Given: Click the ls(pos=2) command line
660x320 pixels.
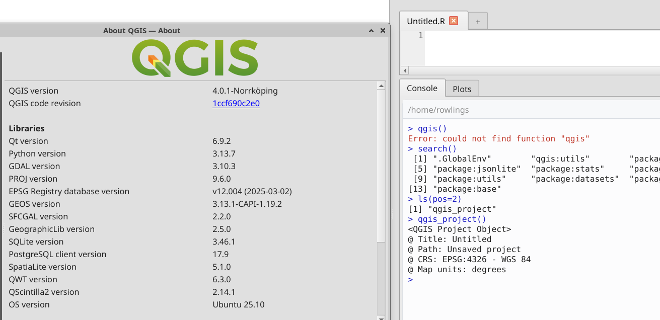Looking at the screenshot, I should click(439, 199).
